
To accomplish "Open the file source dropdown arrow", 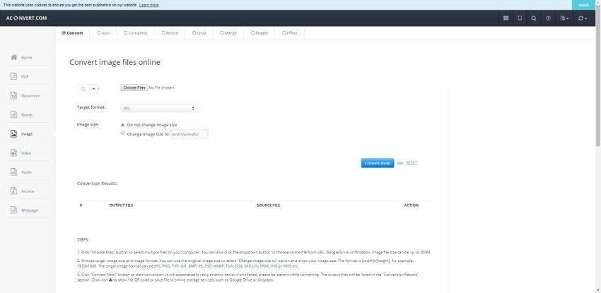I will pos(94,88).
